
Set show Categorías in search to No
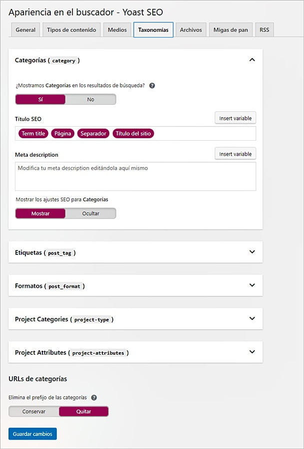click(90, 99)
